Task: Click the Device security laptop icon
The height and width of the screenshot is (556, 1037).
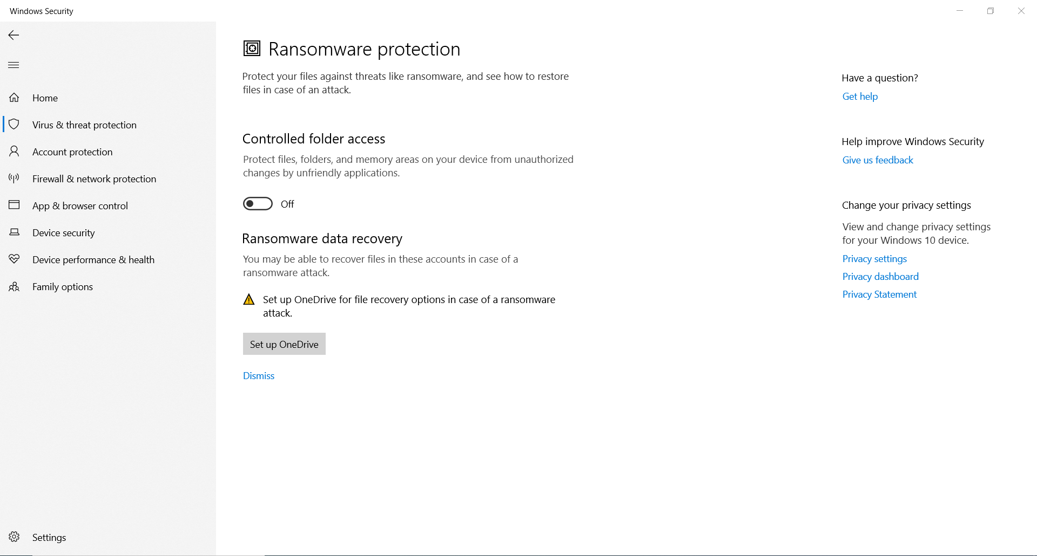Action: [x=14, y=232]
